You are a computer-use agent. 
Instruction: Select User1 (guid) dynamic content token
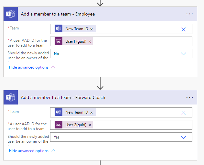pos(76,41)
